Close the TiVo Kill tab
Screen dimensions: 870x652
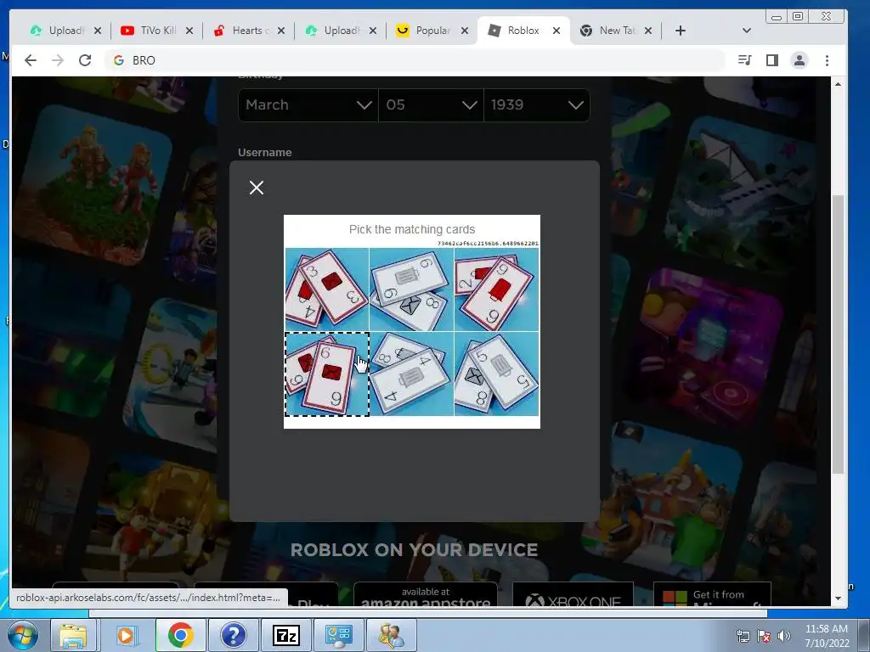coord(189,31)
